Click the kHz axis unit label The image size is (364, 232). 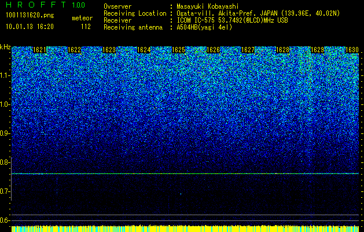5,47
